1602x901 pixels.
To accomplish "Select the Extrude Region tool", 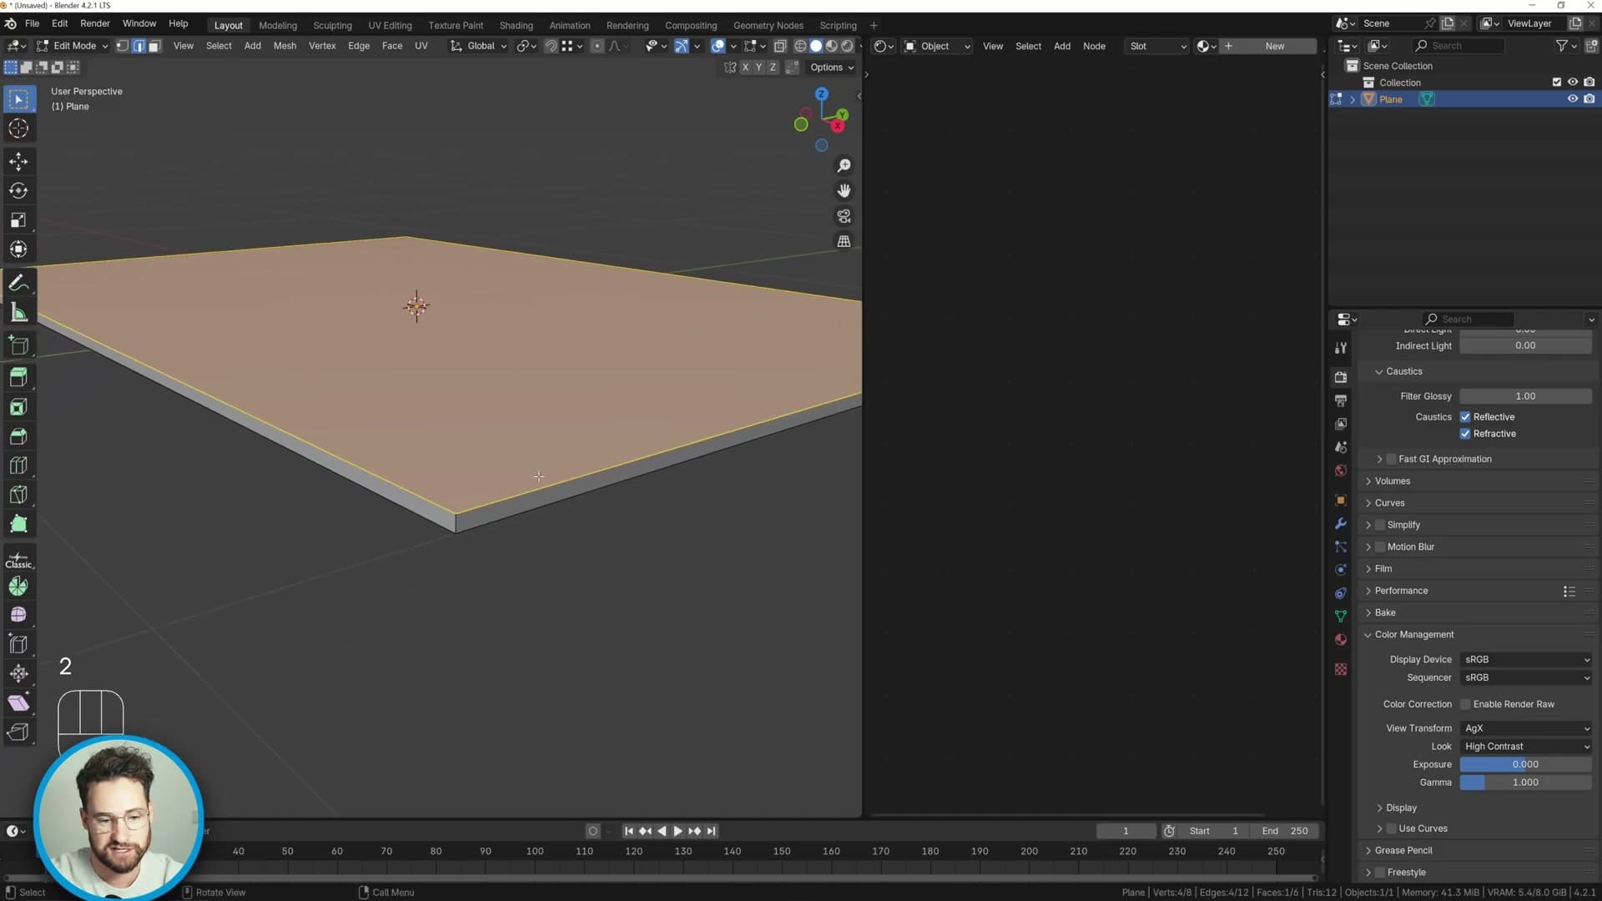I will click(x=18, y=377).
